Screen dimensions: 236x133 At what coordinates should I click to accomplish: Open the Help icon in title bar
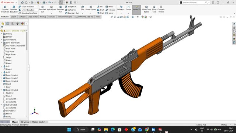218,3
